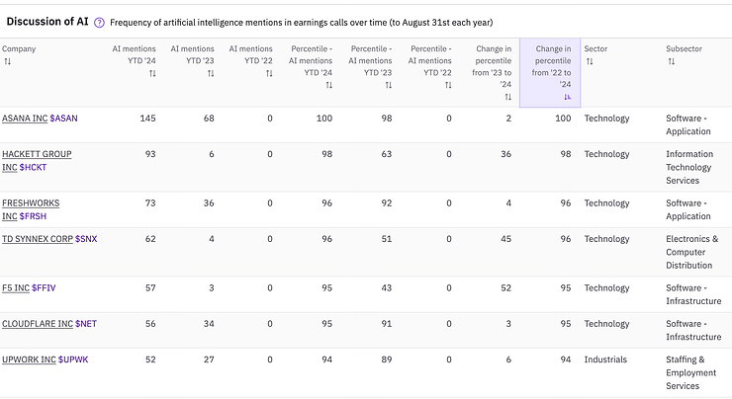Open FRESHWORKS INC company link
This screenshot has height=399, width=732.
pos(31,203)
